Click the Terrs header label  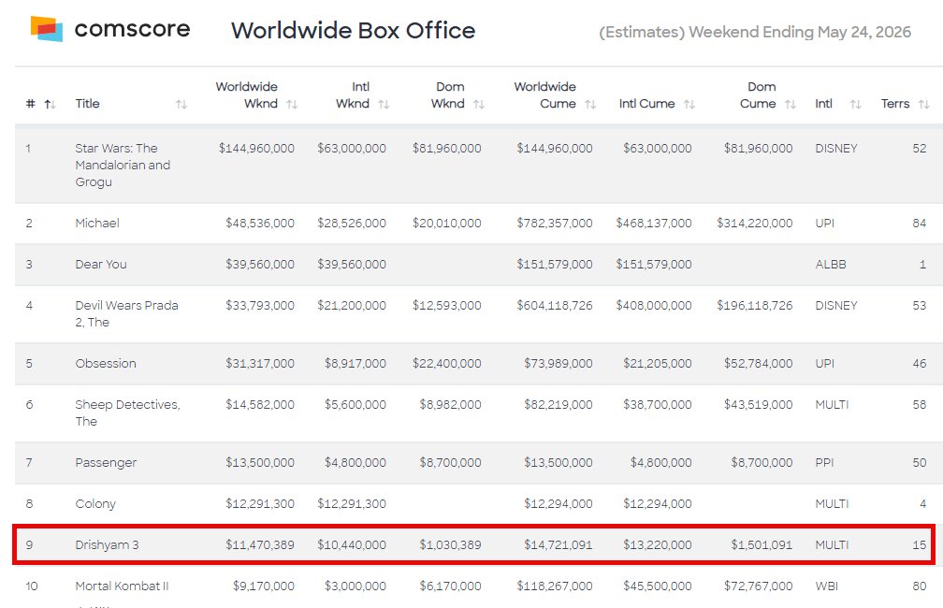point(895,104)
